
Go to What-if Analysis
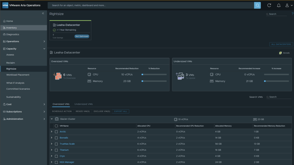coord(15,83)
